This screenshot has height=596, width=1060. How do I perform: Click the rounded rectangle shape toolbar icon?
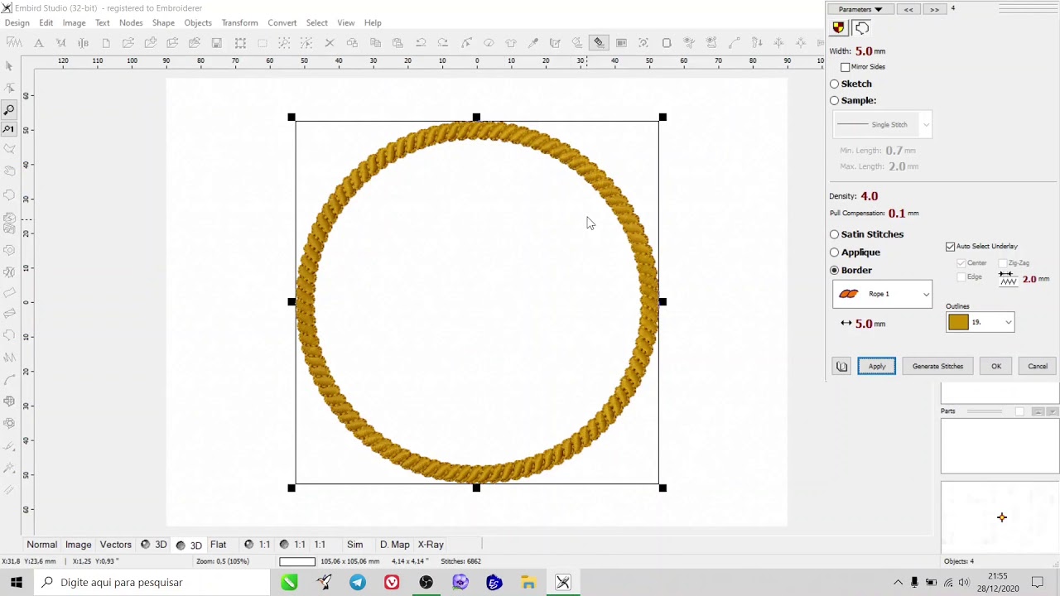pos(667,42)
